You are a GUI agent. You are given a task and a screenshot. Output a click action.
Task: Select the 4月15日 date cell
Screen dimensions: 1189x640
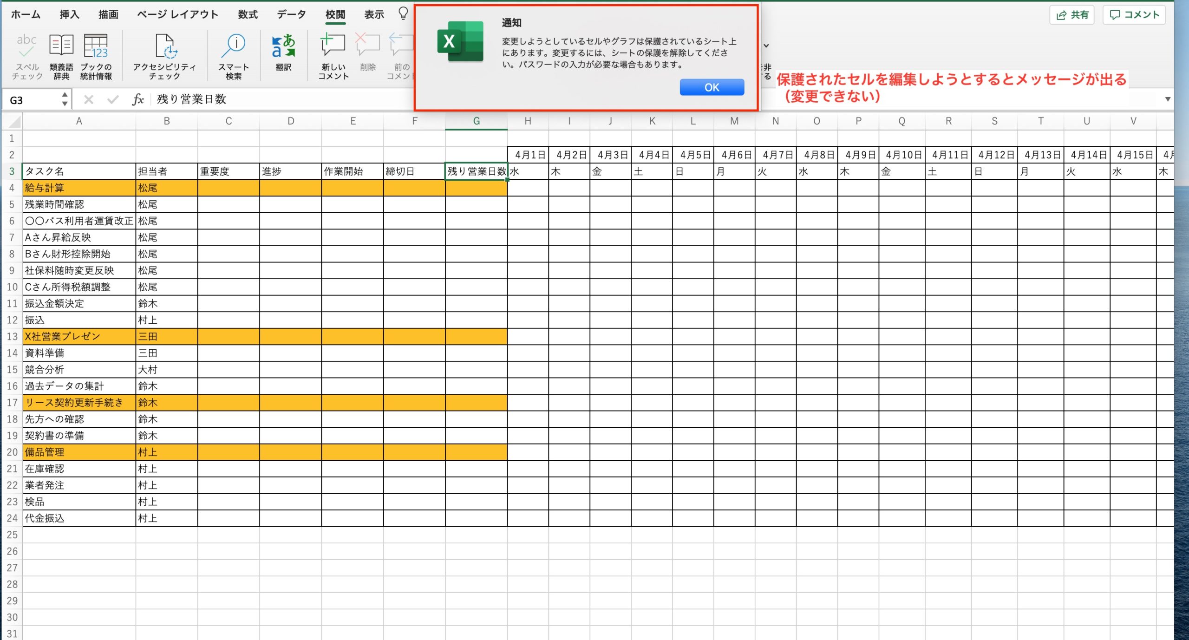1133,155
